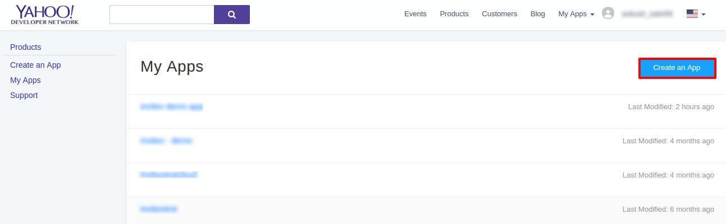
Task: Expand the My Apps dropdown in top navigation
Action: coord(576,14)
